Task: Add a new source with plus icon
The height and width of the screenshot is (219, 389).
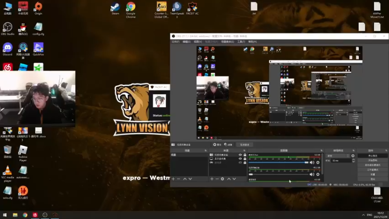Action: tap(212, 179)
